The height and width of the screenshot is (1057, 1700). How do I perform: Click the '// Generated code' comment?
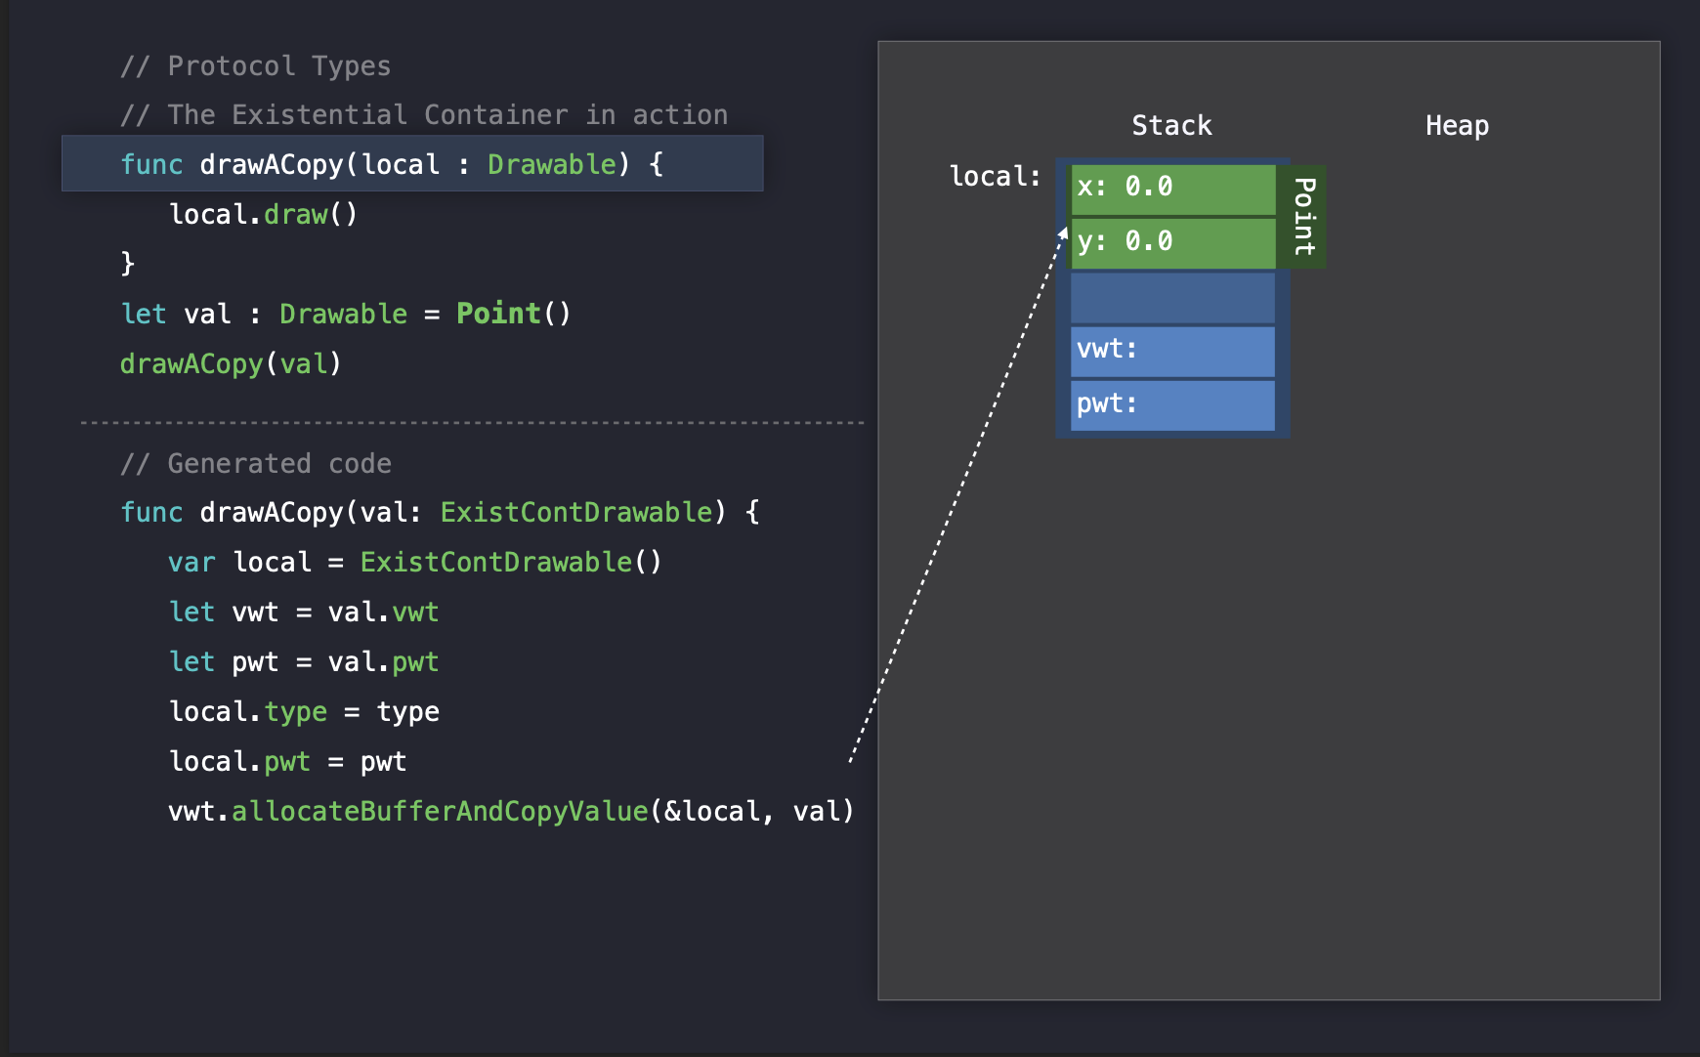point(255,463)
